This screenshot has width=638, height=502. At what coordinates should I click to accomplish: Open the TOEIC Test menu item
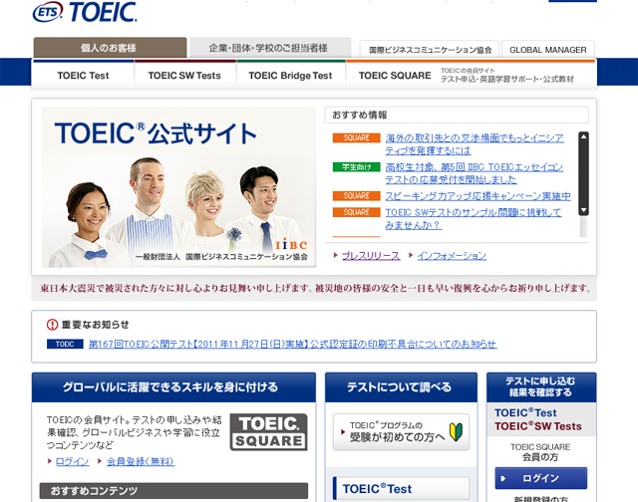point(83,75)
